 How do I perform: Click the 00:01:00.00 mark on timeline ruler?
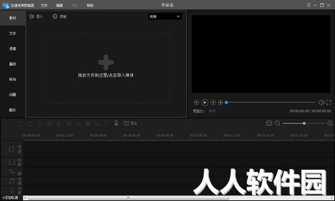(198, 136)
